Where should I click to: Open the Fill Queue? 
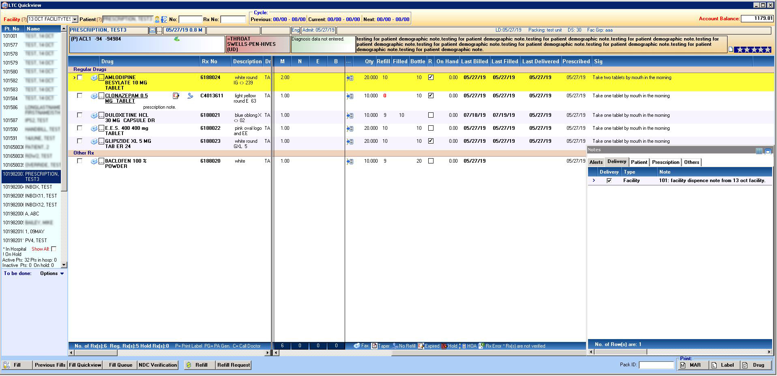pyautogui.click(x=120, y=365)
